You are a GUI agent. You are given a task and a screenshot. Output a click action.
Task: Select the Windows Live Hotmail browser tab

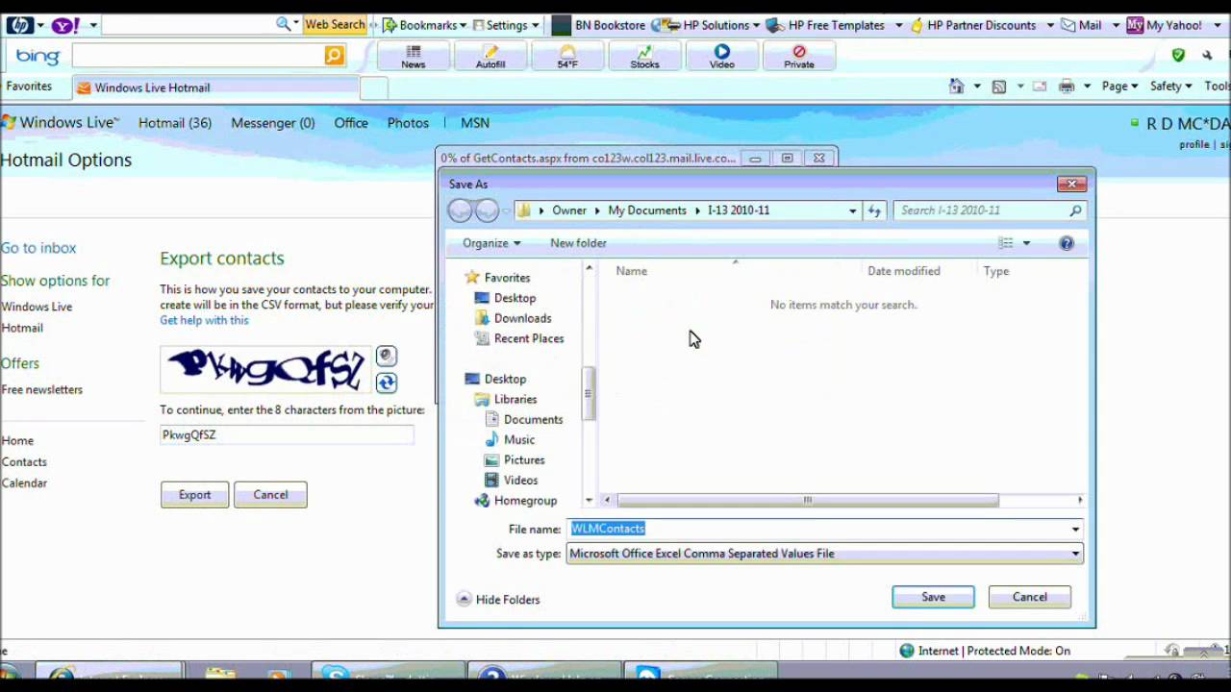[x=214, y=87]
